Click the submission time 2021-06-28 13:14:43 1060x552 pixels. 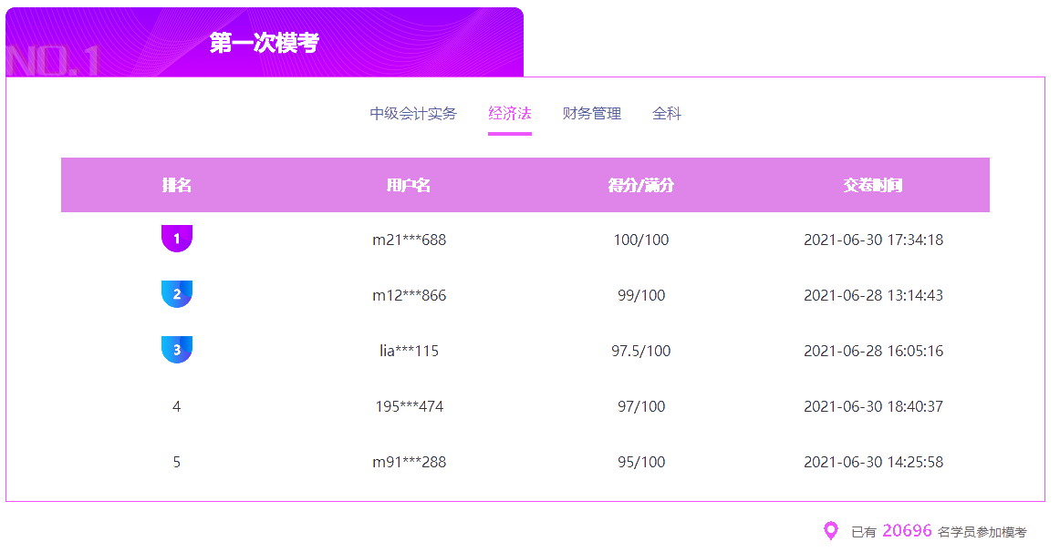tap(873, 295)
